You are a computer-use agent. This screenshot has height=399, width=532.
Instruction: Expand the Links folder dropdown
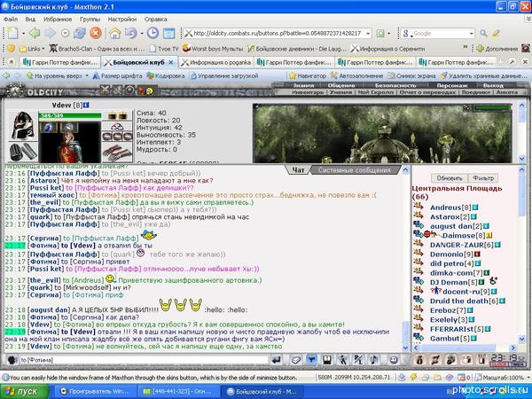click(x=43, y=49)
